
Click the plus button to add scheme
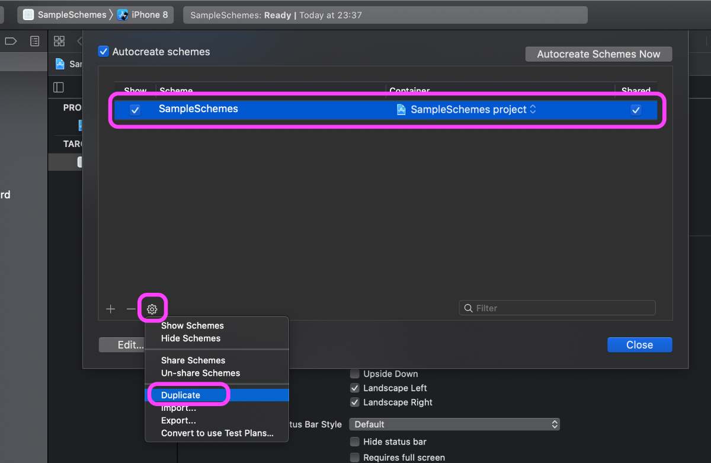pos(110,309)
